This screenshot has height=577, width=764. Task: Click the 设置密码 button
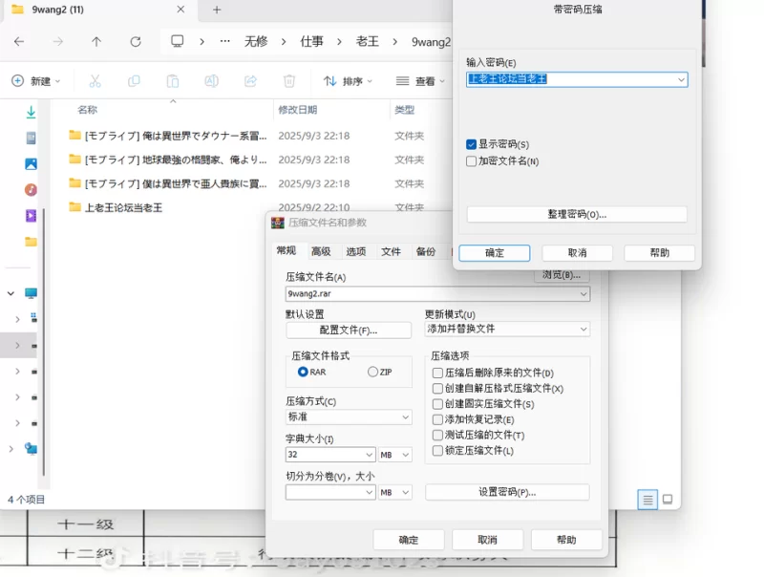point(506,492)
